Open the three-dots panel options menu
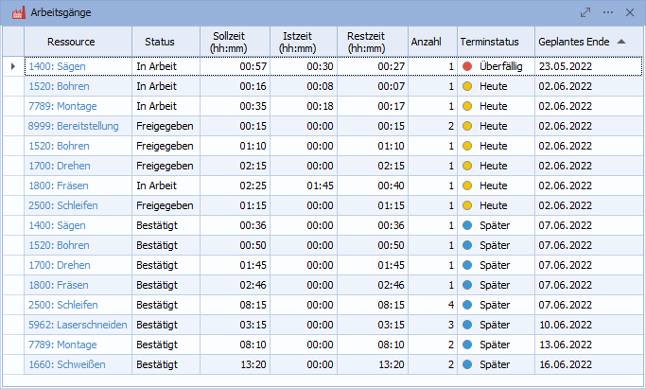Screen dimensions: 646x389 (608, 12)
